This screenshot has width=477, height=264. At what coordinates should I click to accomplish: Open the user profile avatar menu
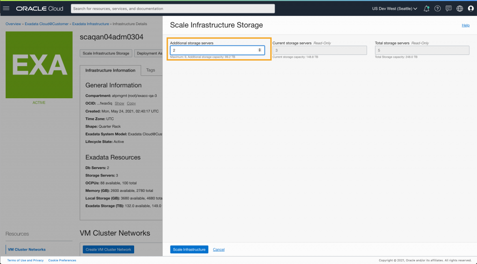(470, 8)
